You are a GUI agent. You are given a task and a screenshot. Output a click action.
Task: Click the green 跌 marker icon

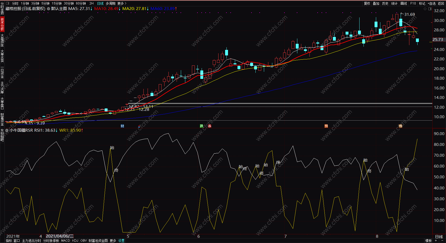click(202, 126)
